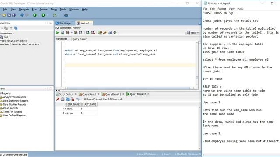The image size is (280, 157).
Task: Click the Filter funnel icon in Connections panel
Action: 11,28
